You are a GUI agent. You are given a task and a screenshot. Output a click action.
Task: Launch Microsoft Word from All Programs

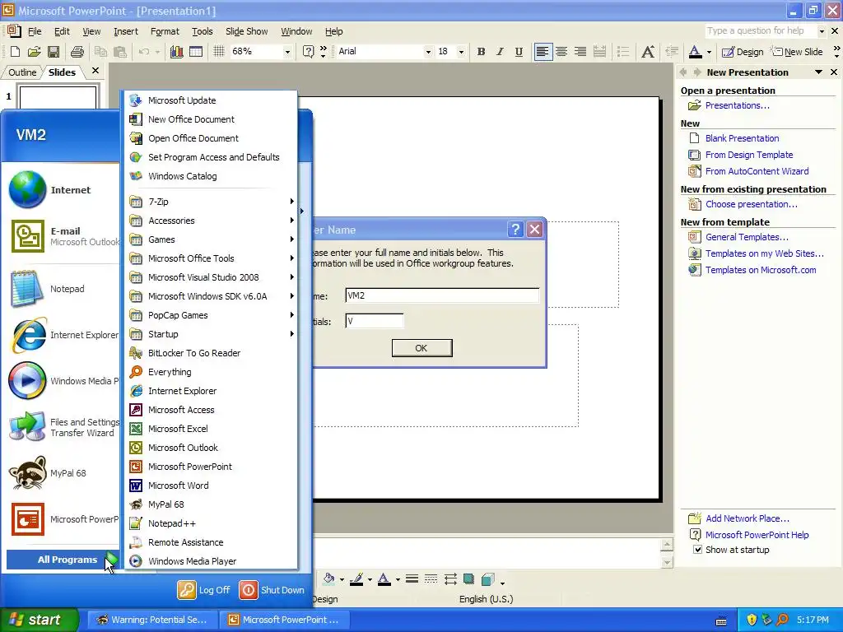click(x=179, y=486)
